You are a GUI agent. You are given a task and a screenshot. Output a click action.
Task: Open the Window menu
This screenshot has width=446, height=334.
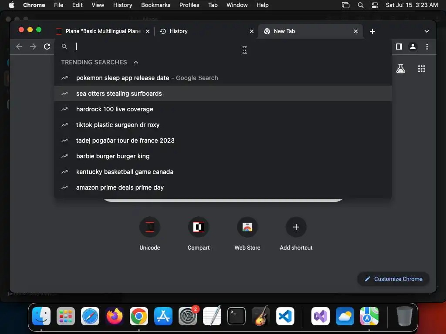click(237, 5)
